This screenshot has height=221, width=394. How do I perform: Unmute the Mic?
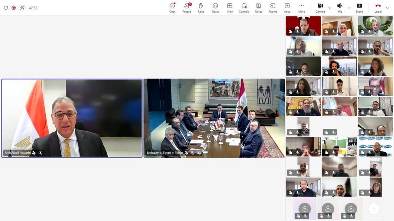[340, 8]
